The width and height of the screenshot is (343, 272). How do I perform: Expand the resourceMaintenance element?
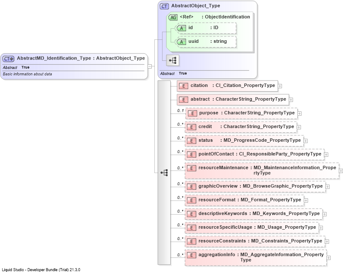[341, 171]
